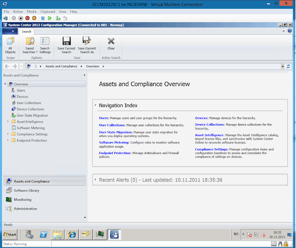
Task: Open the Devices link in Navigation Index
Action: coord(202,118)
